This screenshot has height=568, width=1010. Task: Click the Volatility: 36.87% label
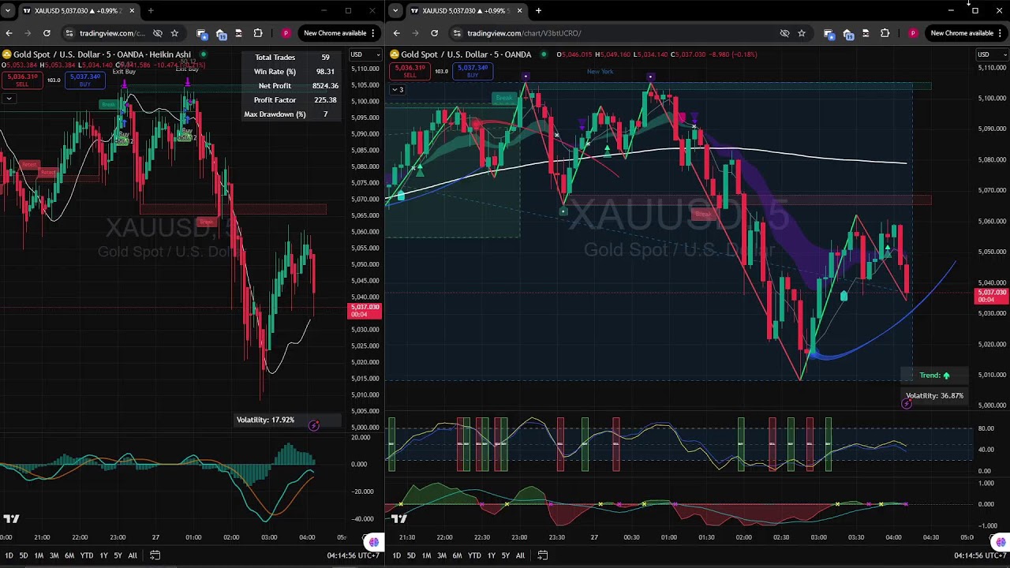coord(934,395)
